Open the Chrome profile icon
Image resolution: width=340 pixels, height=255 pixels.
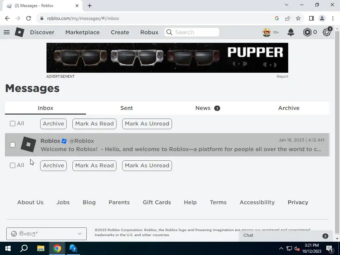(322, 19)
